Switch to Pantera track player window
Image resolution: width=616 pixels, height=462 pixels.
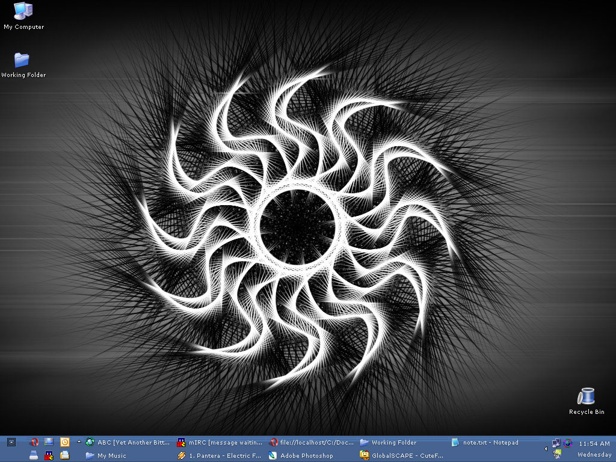(220, 455)
